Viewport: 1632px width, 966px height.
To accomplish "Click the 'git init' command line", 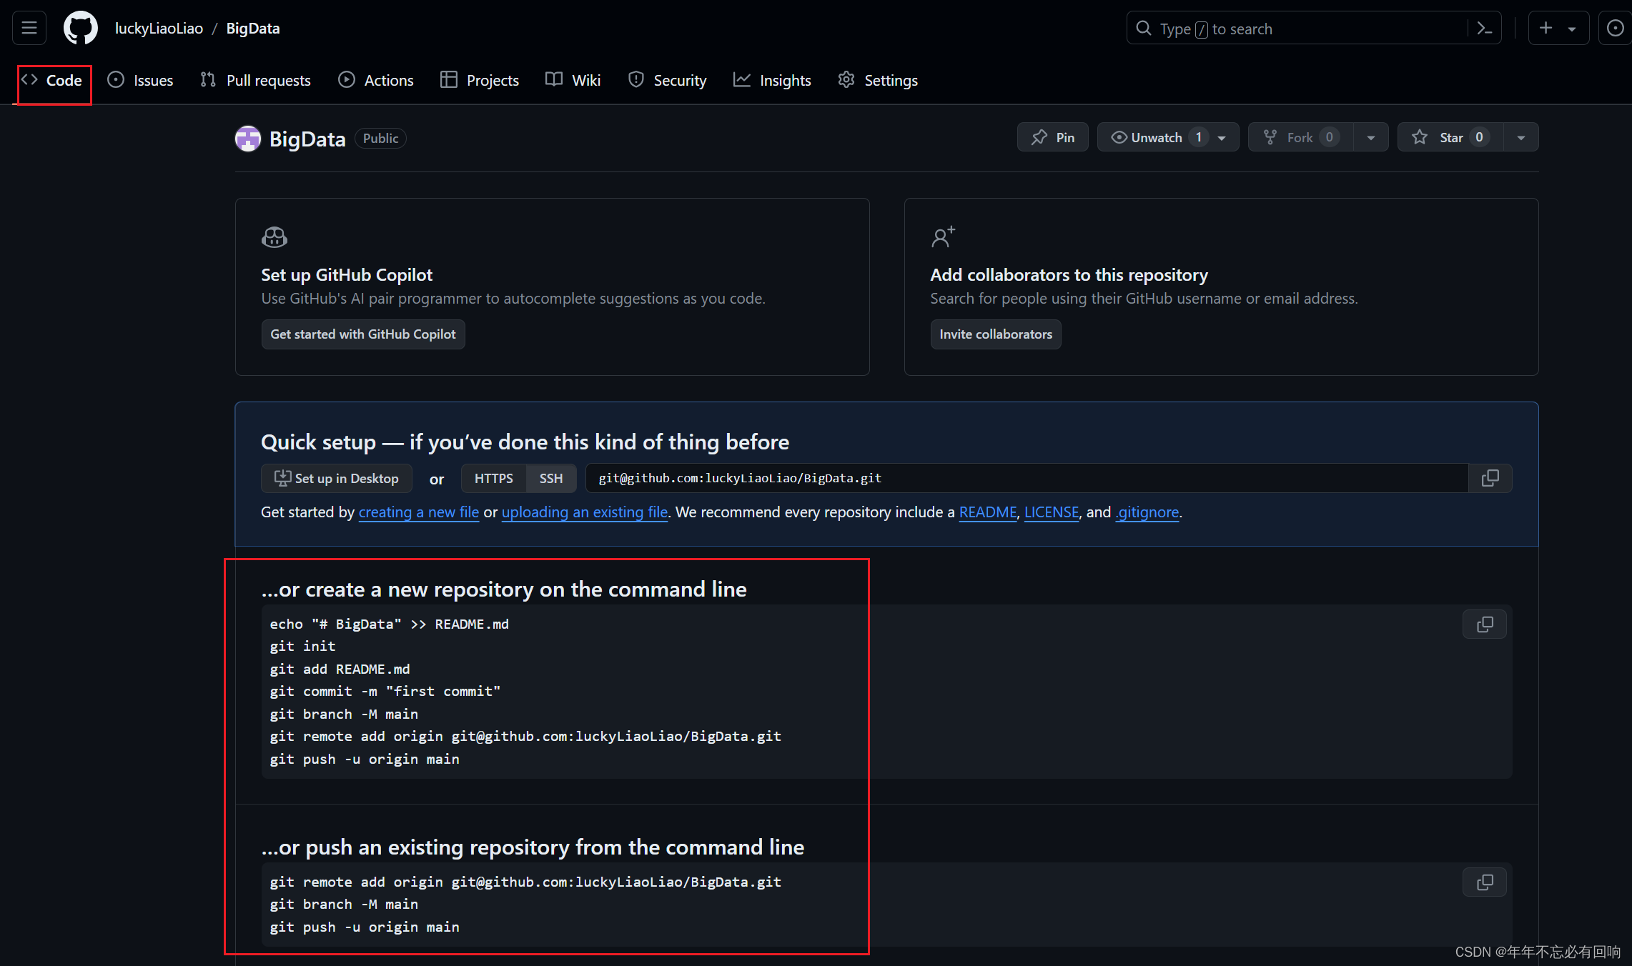I will coord(302,647).
